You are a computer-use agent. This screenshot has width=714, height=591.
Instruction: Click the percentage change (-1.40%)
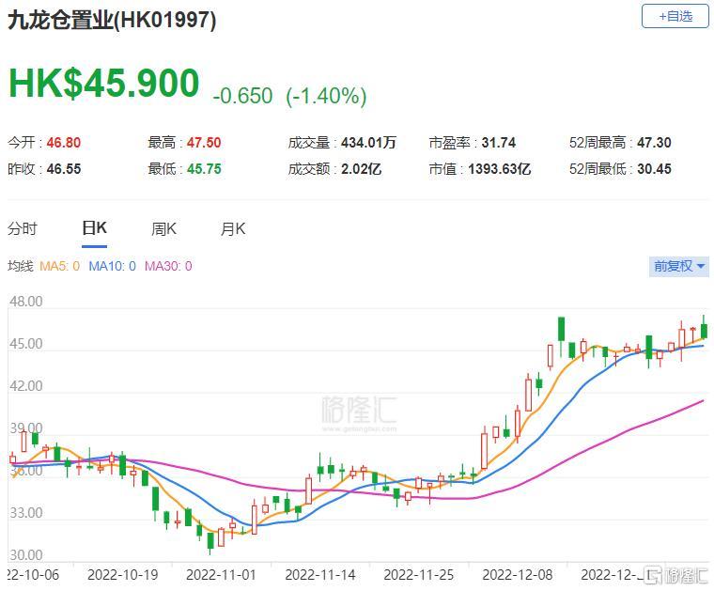pos(326,96)
